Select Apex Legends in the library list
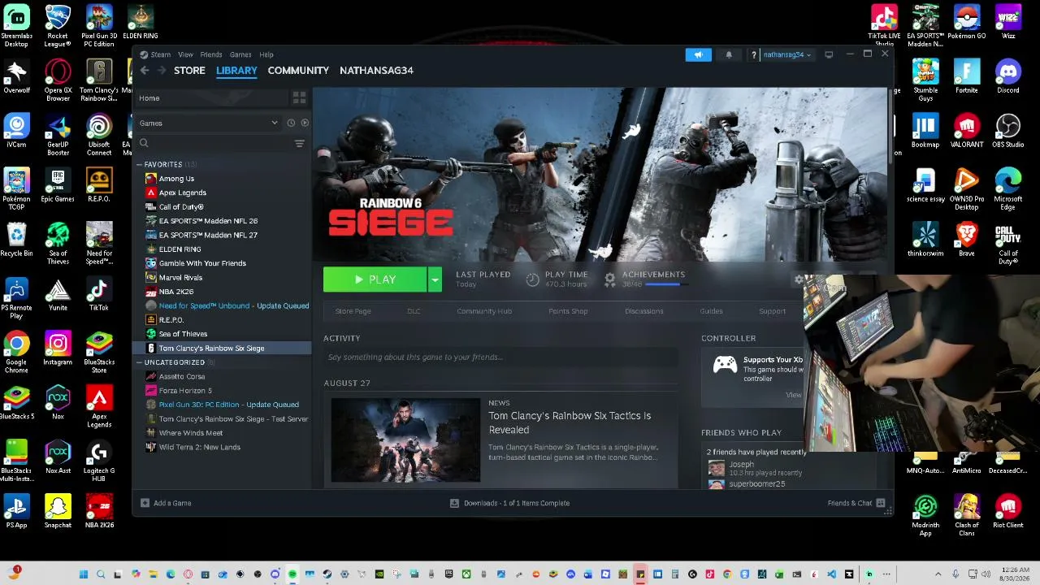The image size is (1040, 585). (x=183, y=193)
